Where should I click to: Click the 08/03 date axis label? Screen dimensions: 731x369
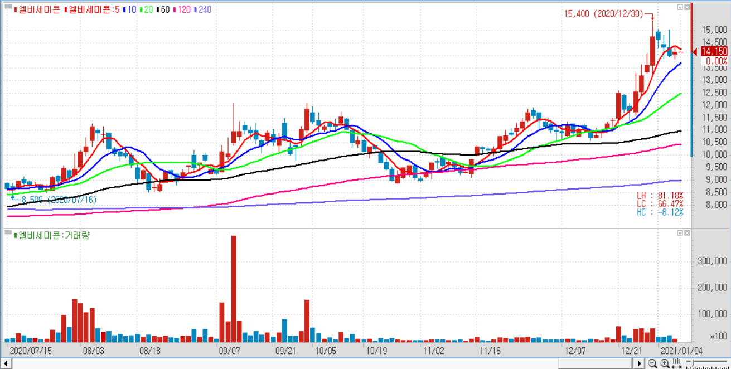point(93,351)
